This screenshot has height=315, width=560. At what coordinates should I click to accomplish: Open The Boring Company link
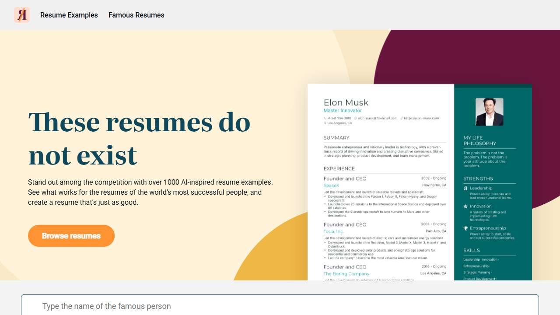tap(346, 273)
